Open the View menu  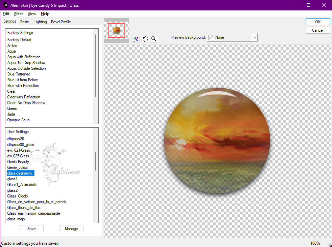coord(32,14)
